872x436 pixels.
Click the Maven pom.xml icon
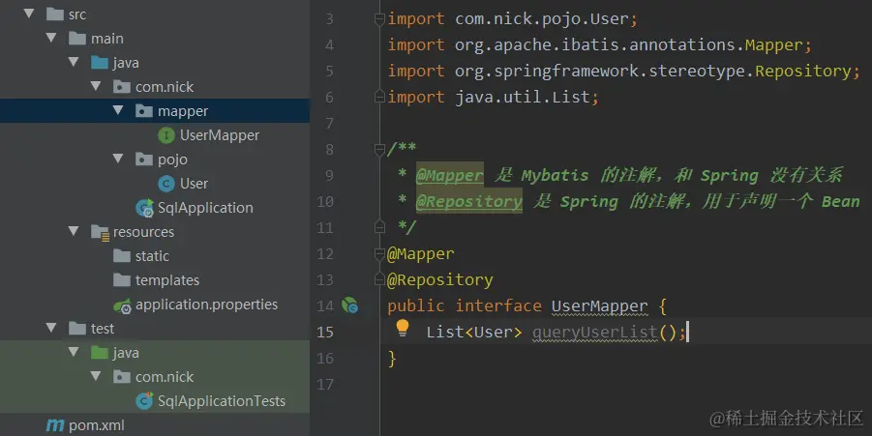55,425
